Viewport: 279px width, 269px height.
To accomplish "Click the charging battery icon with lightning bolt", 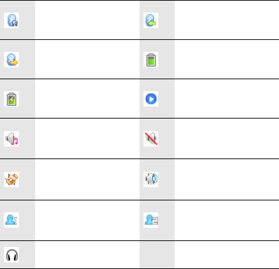I will click(x=11, y=99).
